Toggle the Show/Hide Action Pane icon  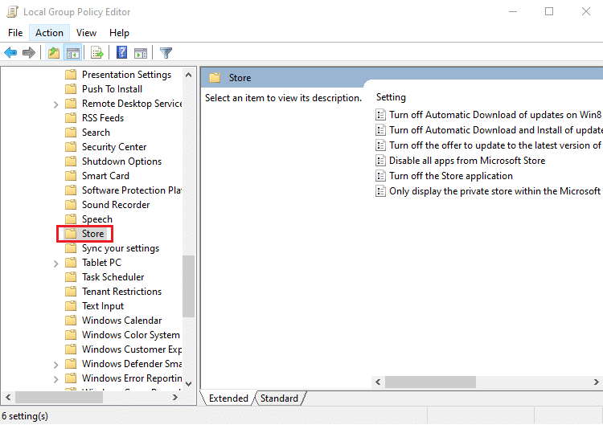141,53
